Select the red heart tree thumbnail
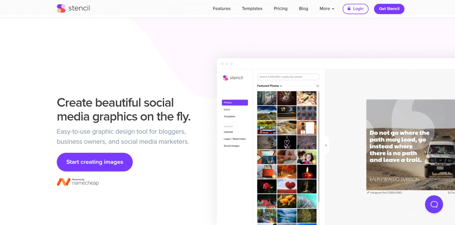 287,186
